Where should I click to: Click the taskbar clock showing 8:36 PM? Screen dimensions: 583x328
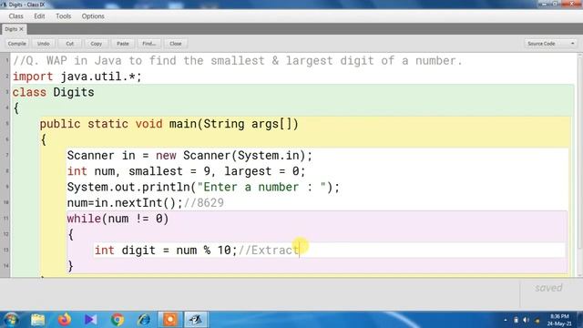[x=559, y=320]
